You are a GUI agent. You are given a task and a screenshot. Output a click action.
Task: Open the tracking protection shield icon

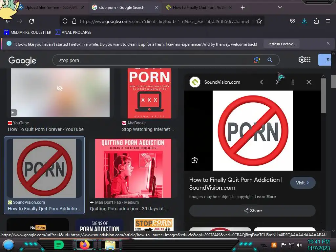tap(65, 21)
